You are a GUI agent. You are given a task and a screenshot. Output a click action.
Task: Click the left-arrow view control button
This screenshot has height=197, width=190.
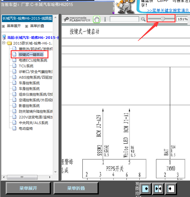pos(171,188)
